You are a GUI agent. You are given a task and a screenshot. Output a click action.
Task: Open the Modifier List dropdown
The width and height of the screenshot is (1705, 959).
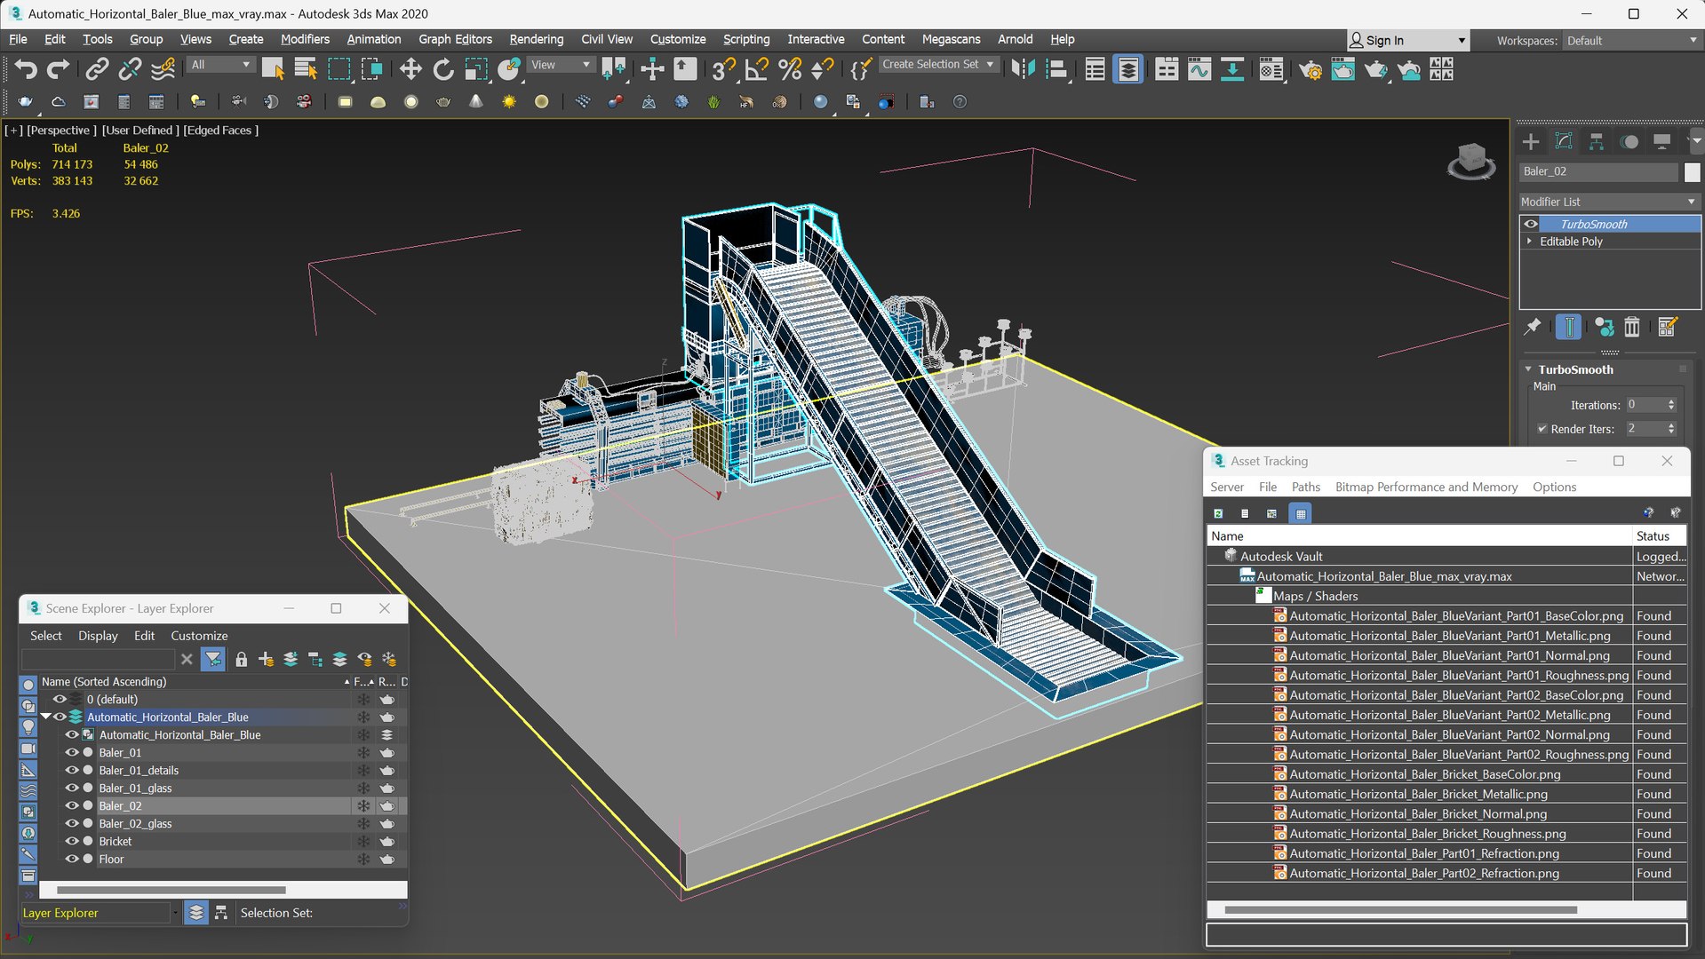[1608, 202]
